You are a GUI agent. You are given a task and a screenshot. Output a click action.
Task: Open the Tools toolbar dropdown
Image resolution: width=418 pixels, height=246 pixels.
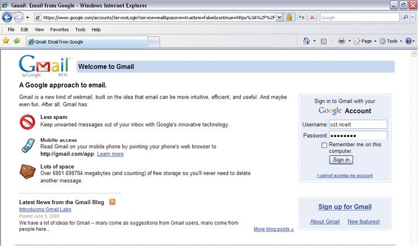pos(391,41)
